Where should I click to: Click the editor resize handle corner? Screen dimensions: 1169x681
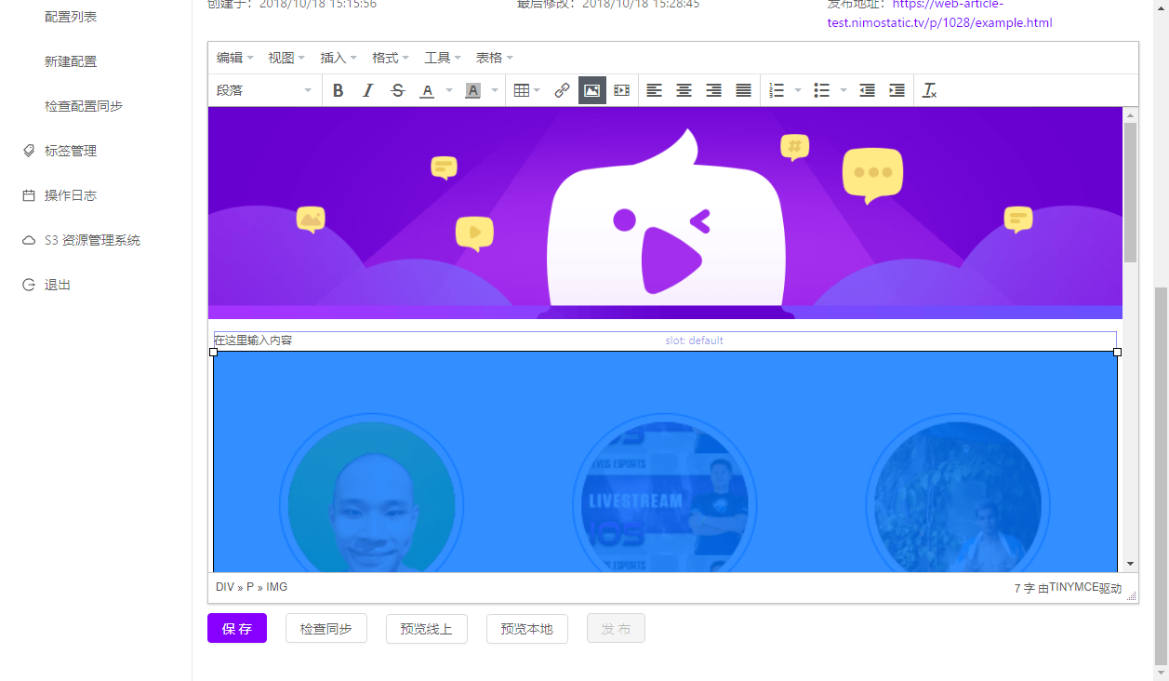(x=1132, y=596)
